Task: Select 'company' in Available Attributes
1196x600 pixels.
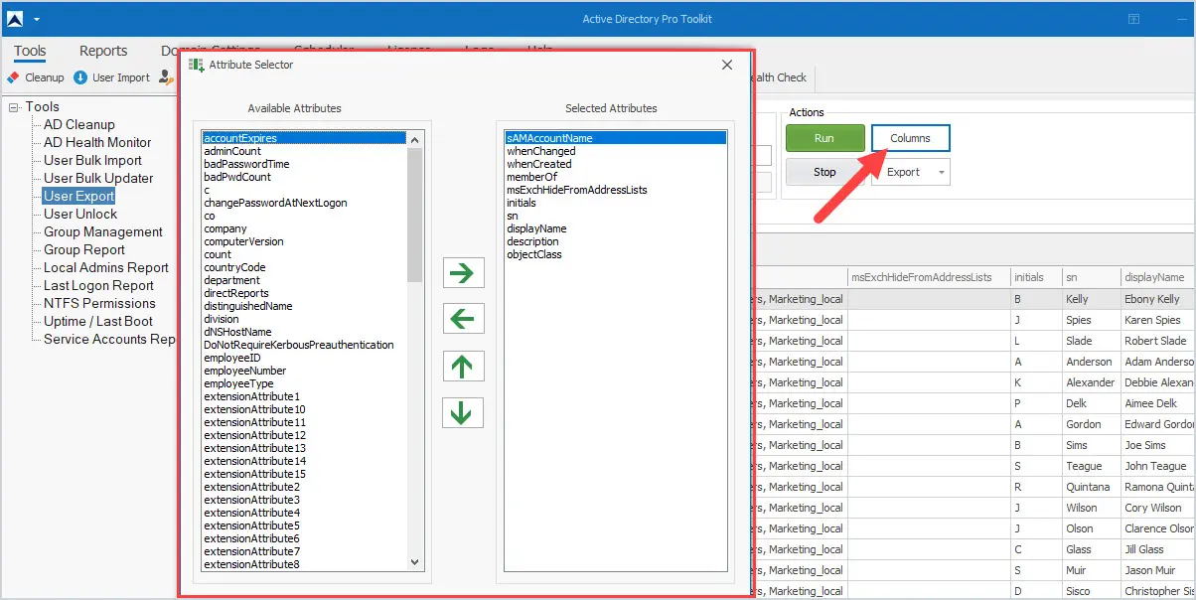Action: [304, 228]
